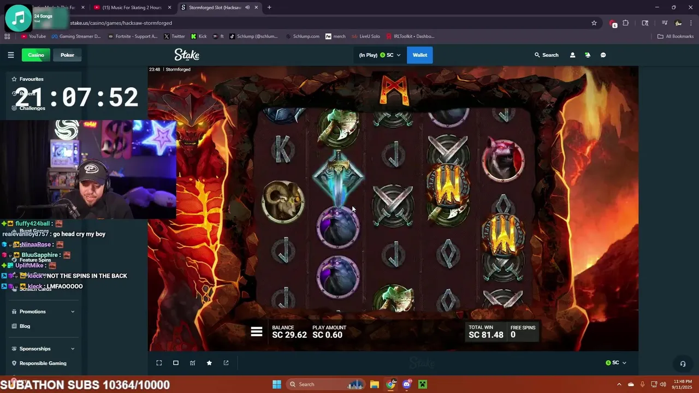Open Blog in the sidebar
Image resolution: width=699 pixels, height=393 pixels.
pos(25,326)
